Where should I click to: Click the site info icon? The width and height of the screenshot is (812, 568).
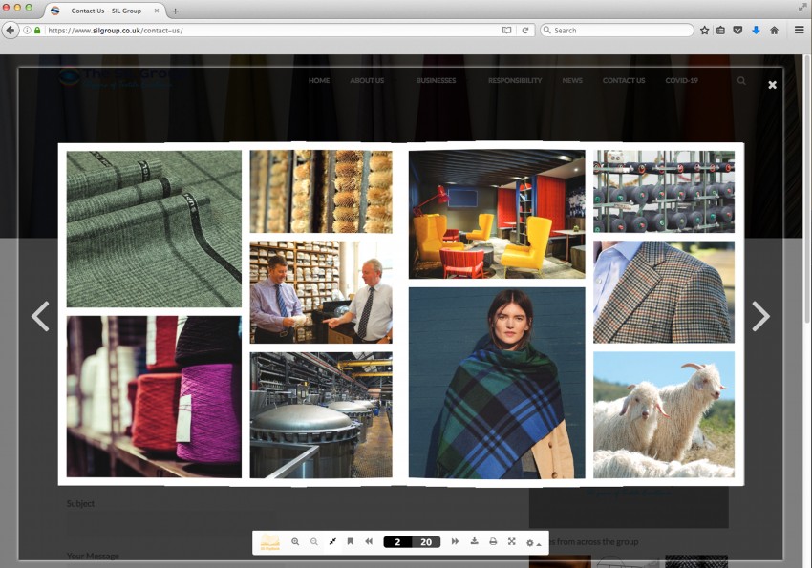pyautogui.click(x=27, y=31)
